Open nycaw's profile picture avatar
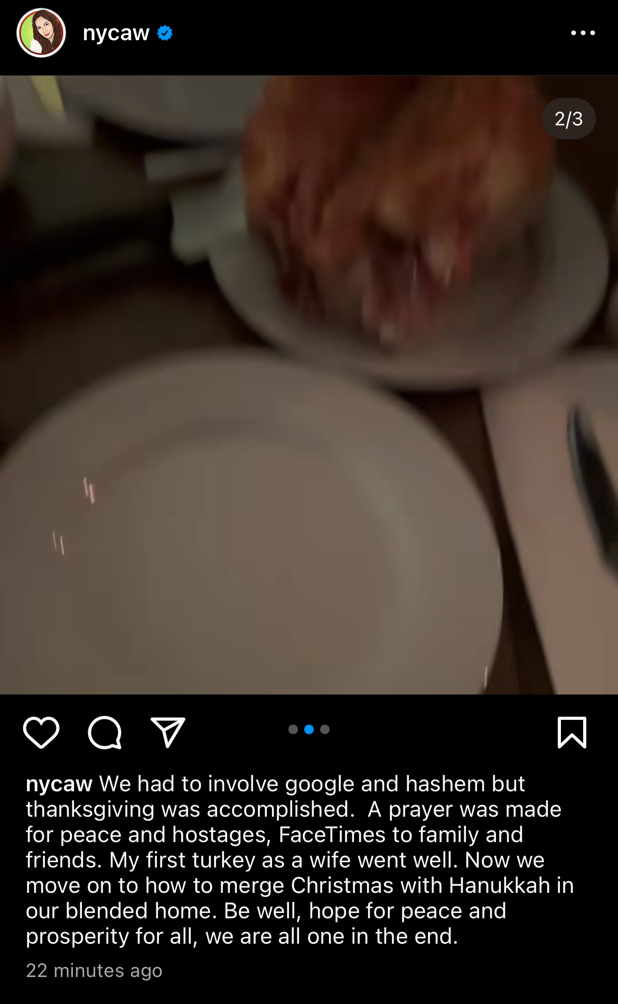The image size is (618, 1004). [41, 33]
